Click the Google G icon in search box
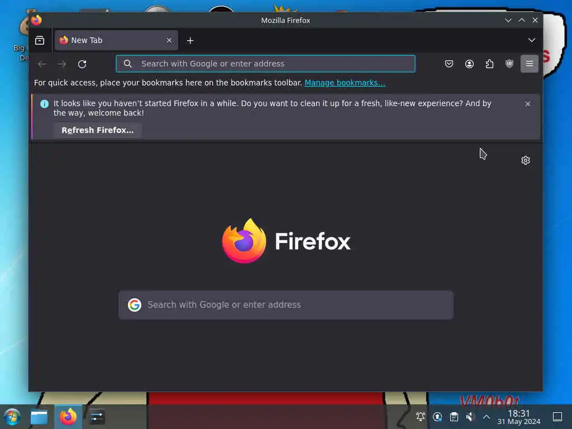 (134, 305)
